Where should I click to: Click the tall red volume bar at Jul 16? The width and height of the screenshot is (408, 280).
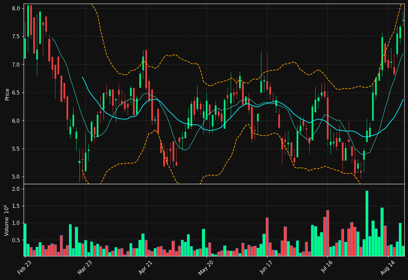328,233
